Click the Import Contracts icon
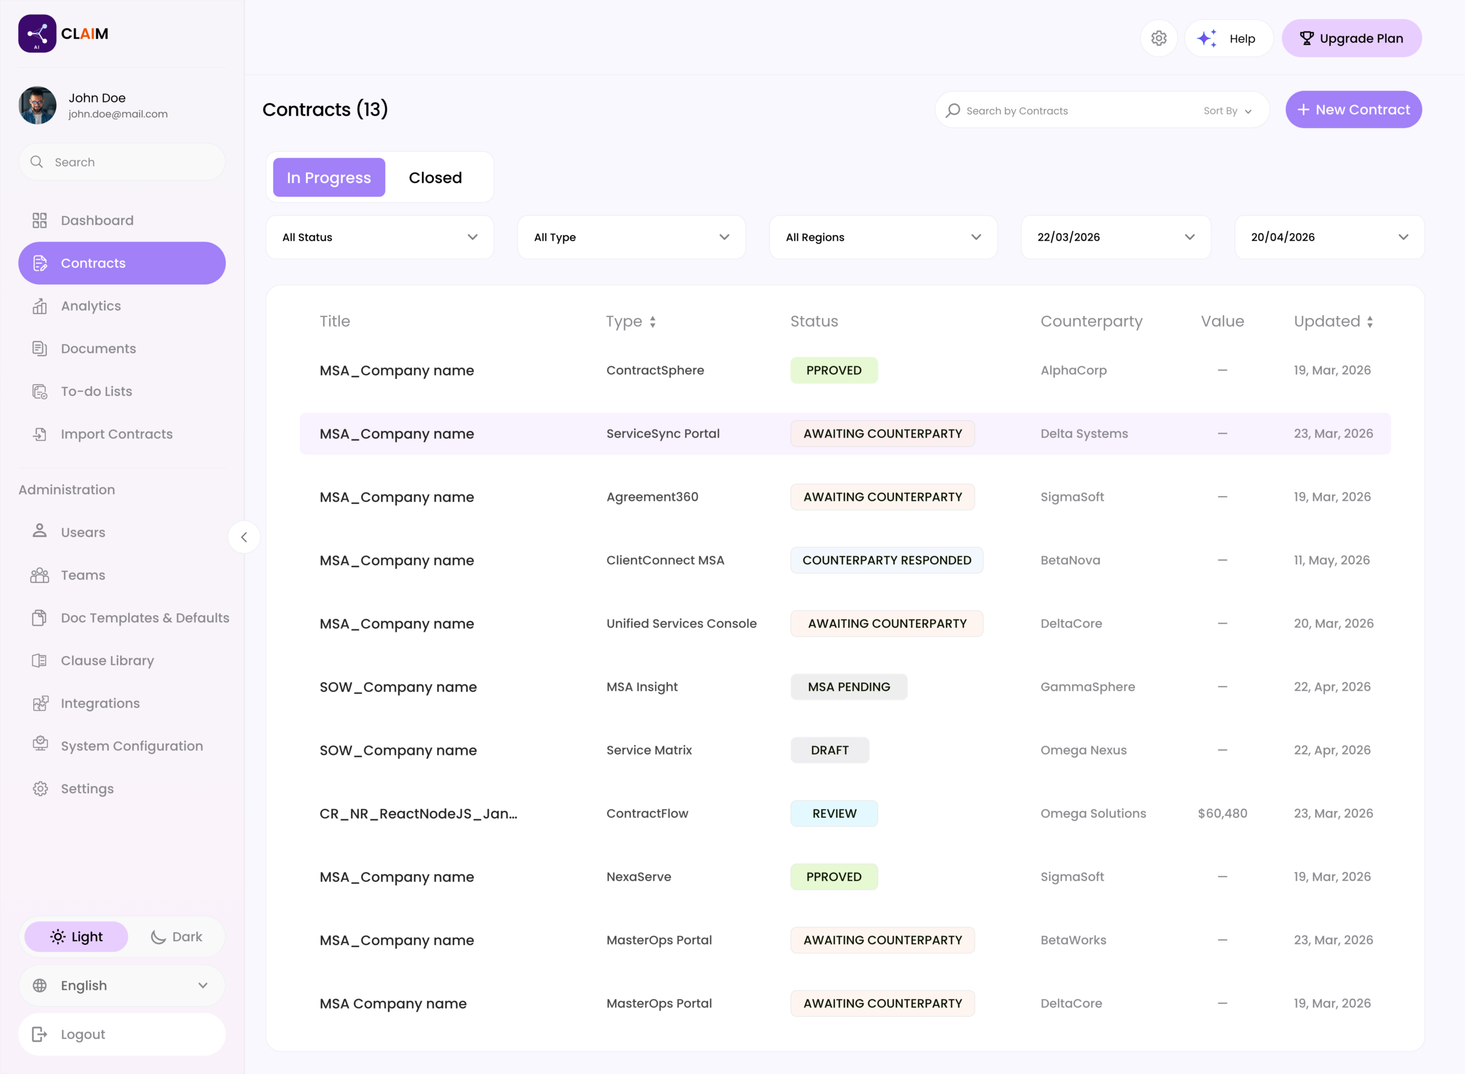The height and width of the screenshot is (1074, 1465). [x=39, y=434]
